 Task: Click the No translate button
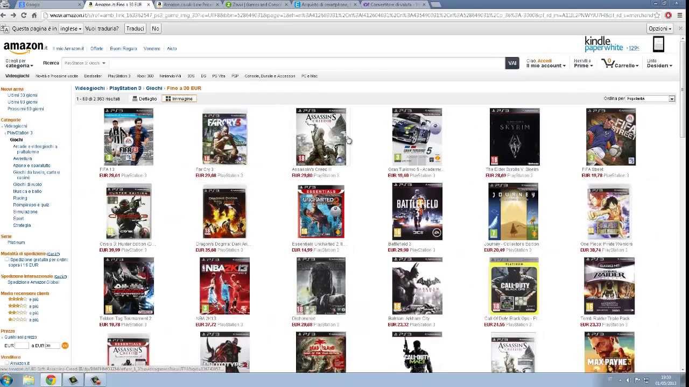[x=156, y=28]
